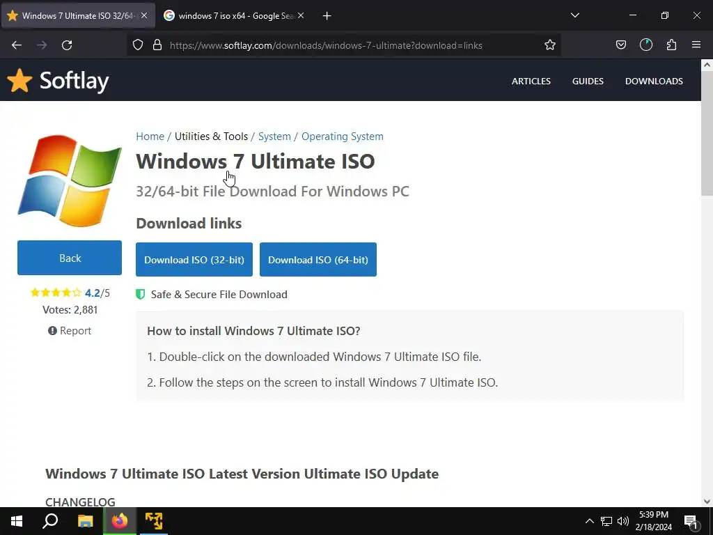Click the scrollbar up arrow
The image size is (713, 535).
click(707, 65)
